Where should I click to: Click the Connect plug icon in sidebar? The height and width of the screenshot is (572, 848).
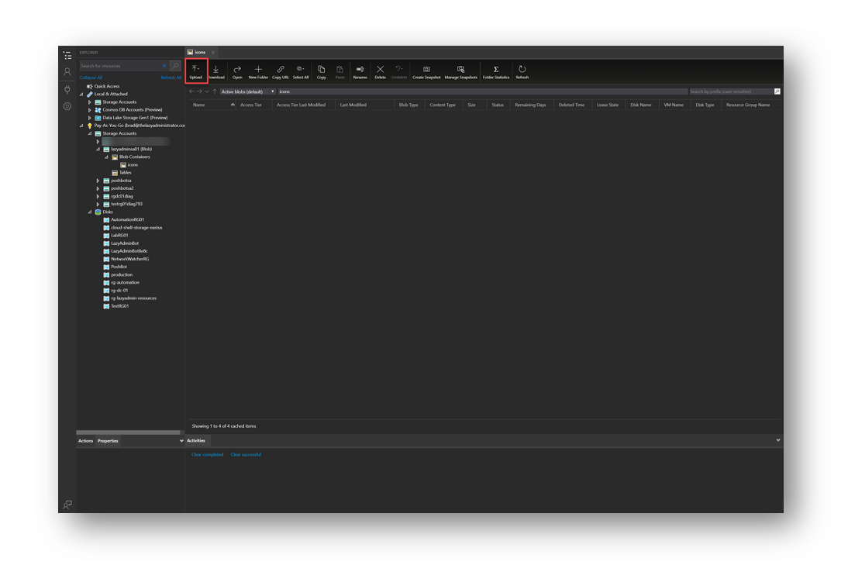pyautogui.click(x=67, y=88)
